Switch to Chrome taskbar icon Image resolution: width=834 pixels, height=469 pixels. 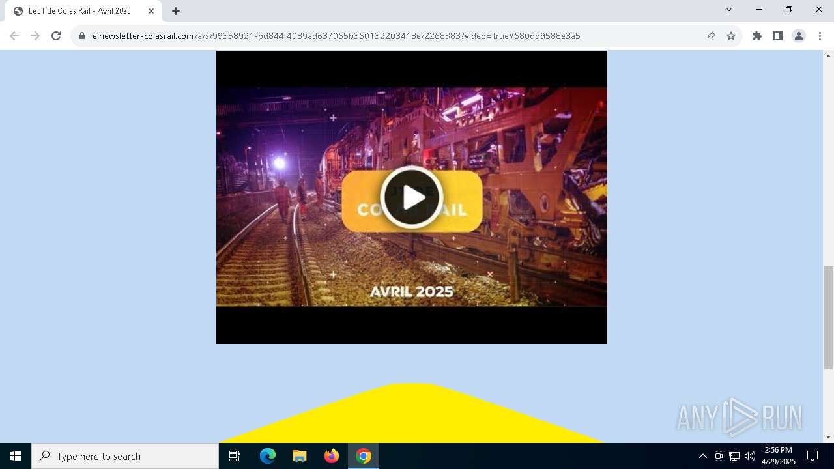tap(364, 456)
